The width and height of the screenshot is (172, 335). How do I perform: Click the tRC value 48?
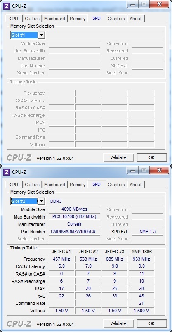click(x=141, y=296)
